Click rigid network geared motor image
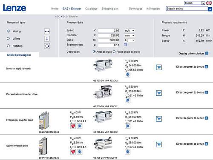The height and width of the screenshot is (160, 213). click(103, 65)
